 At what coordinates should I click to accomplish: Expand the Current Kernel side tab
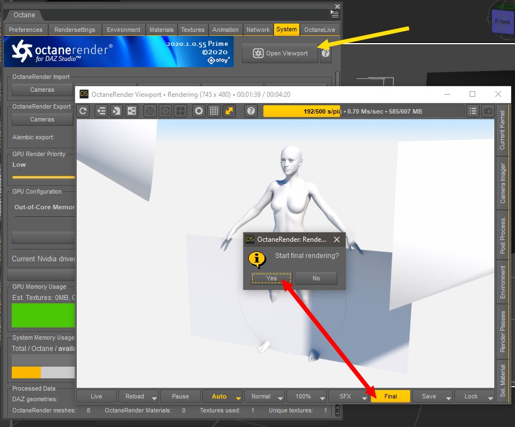502,130
